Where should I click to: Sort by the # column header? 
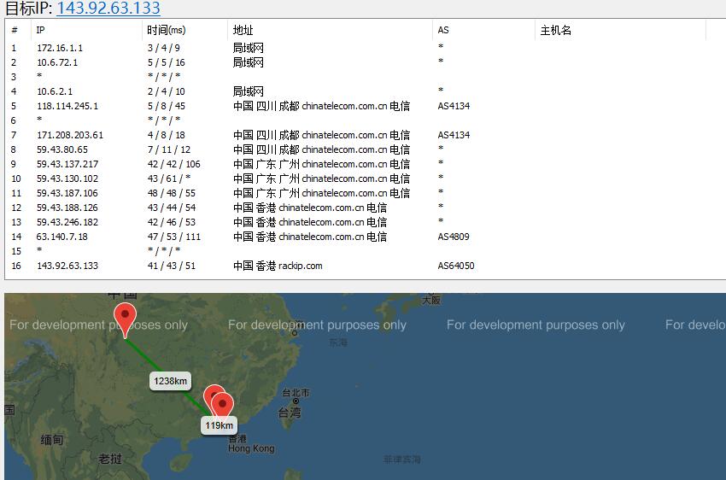(19, 30)
